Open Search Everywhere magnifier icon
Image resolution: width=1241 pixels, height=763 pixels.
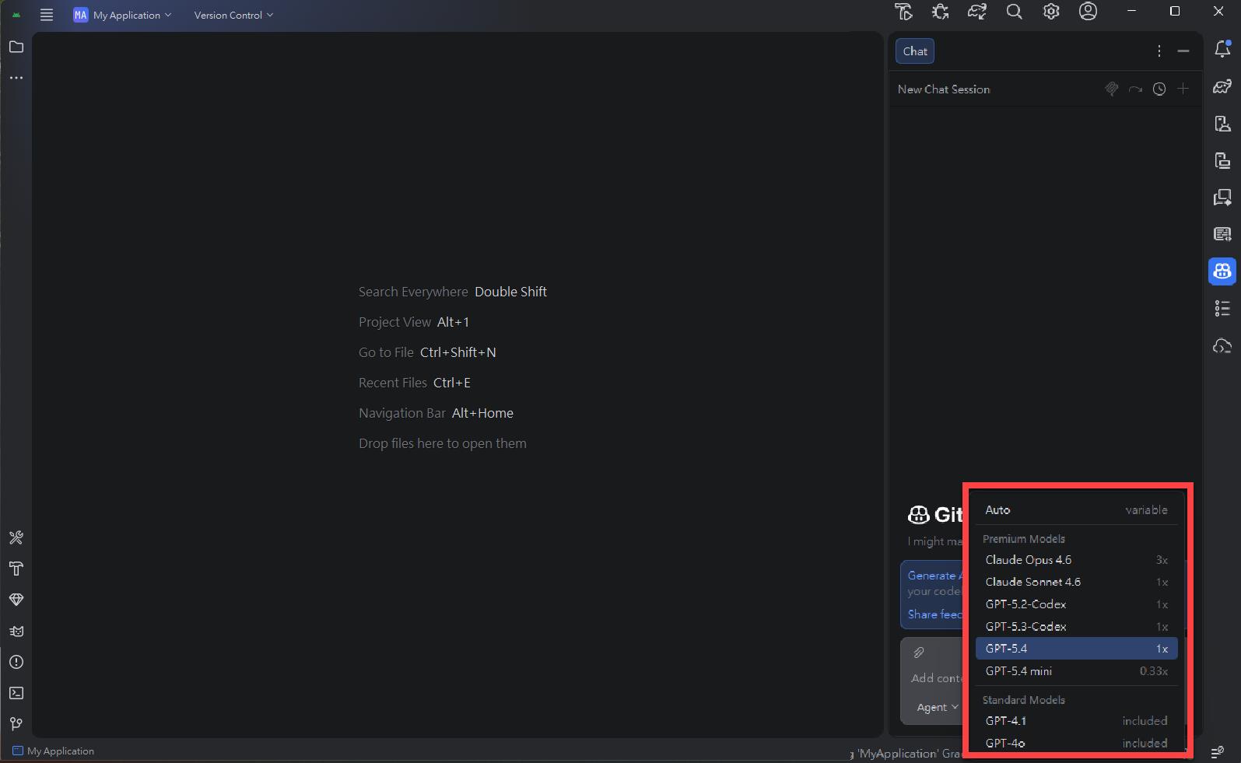tap(1014, 12)
